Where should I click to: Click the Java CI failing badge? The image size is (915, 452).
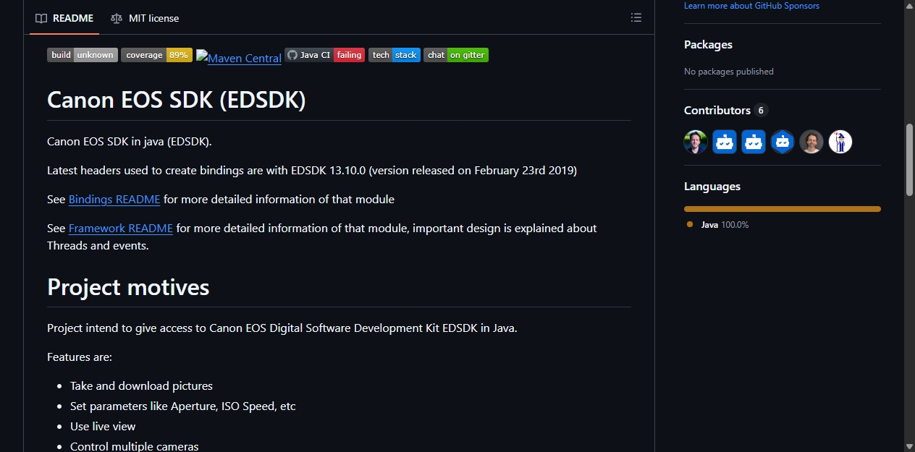coord(324,55)
